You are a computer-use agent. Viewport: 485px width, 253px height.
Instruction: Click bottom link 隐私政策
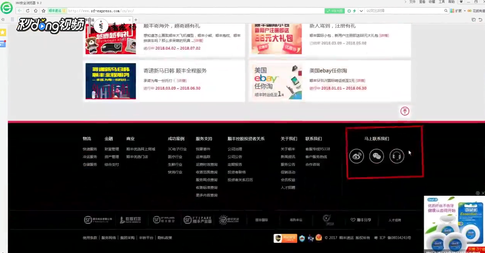[x=165, y=238]
